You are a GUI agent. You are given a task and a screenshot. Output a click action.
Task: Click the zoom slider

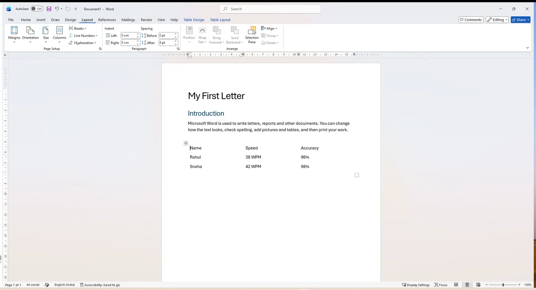pos(503,285)
